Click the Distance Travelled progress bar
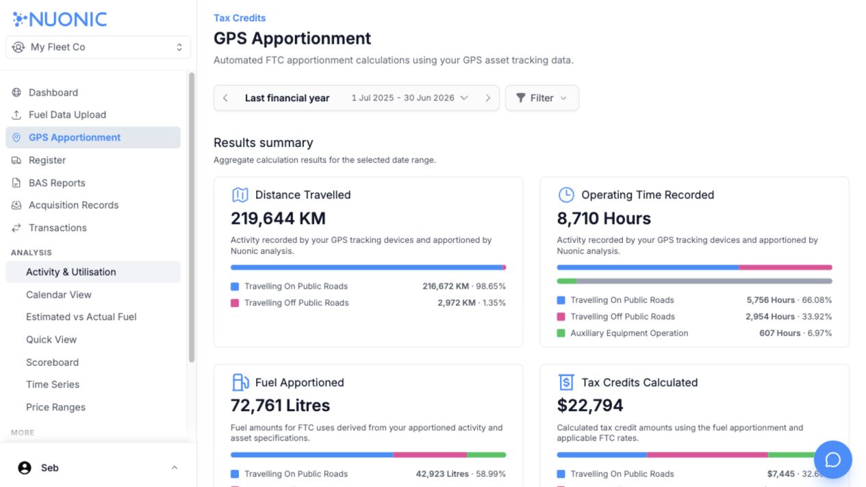The height and width of the screenshot is (487, 866). point(368,267)
